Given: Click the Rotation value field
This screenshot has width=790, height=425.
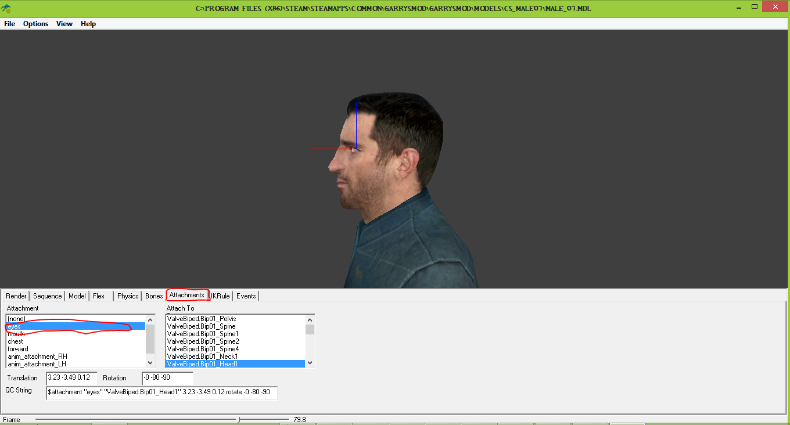Looking at the screenshot, I should point(167,378).
